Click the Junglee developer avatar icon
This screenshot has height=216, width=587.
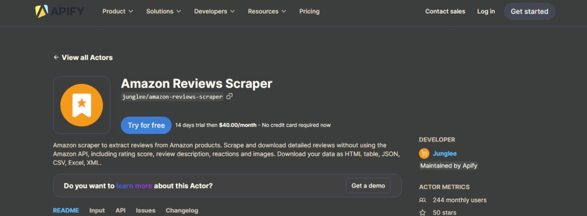tap(424, 154)
